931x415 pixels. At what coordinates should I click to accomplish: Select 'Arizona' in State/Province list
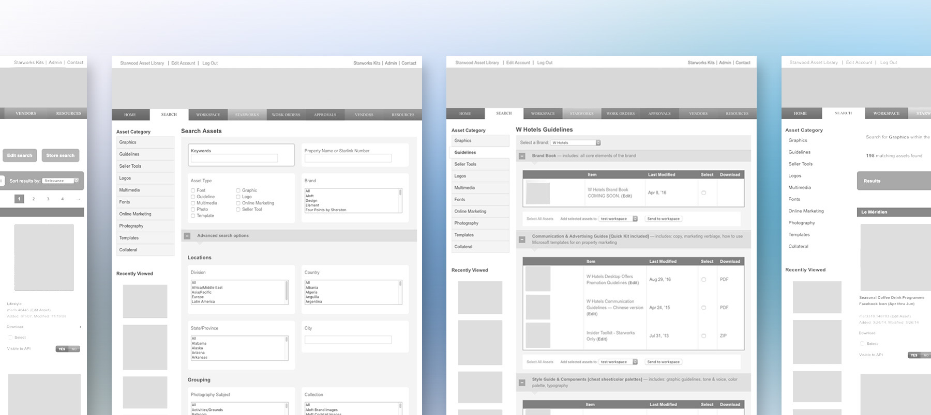[199, 353]
